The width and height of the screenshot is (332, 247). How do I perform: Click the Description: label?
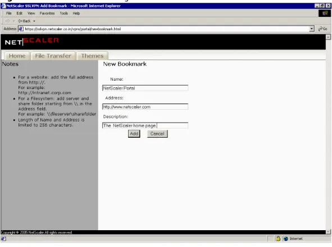click(116, 116)
